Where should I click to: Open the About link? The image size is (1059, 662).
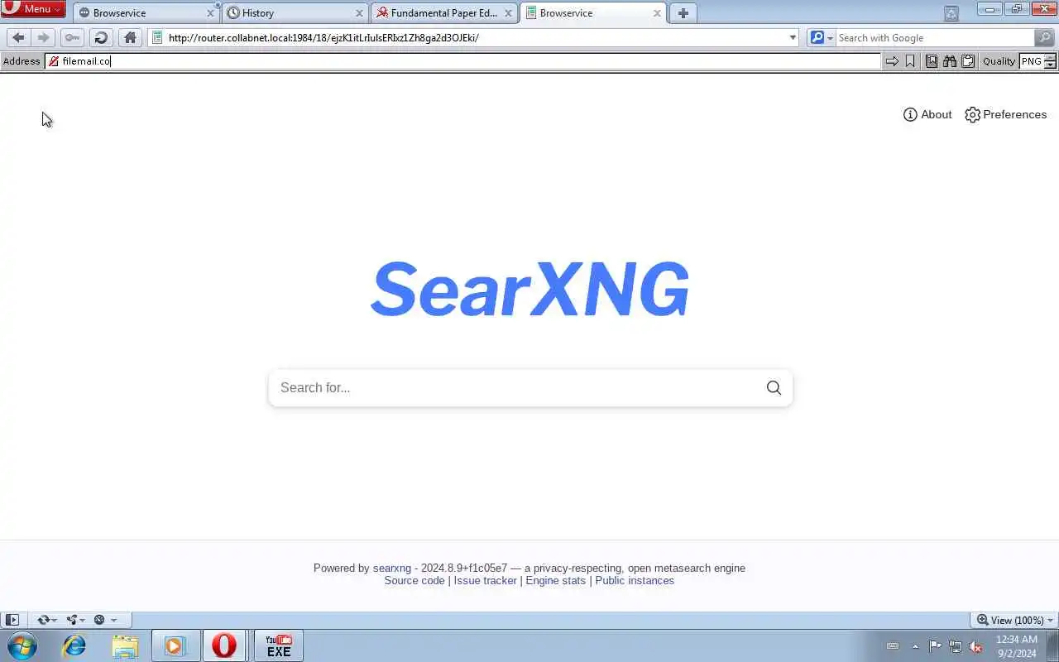[x=927, y=115]
